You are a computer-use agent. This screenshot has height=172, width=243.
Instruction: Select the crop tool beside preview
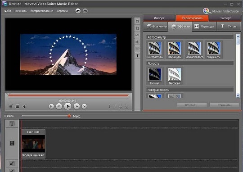tap(137, 28)
